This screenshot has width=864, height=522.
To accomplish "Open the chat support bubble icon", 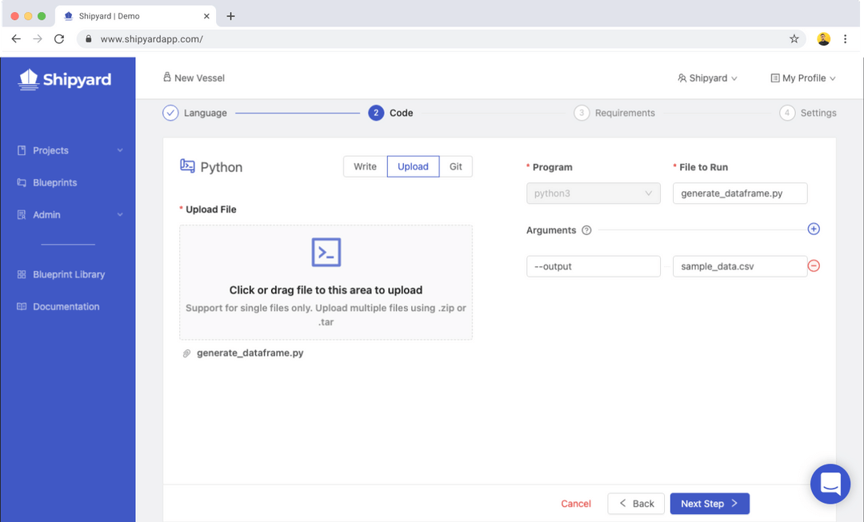I will coord(830,484).
